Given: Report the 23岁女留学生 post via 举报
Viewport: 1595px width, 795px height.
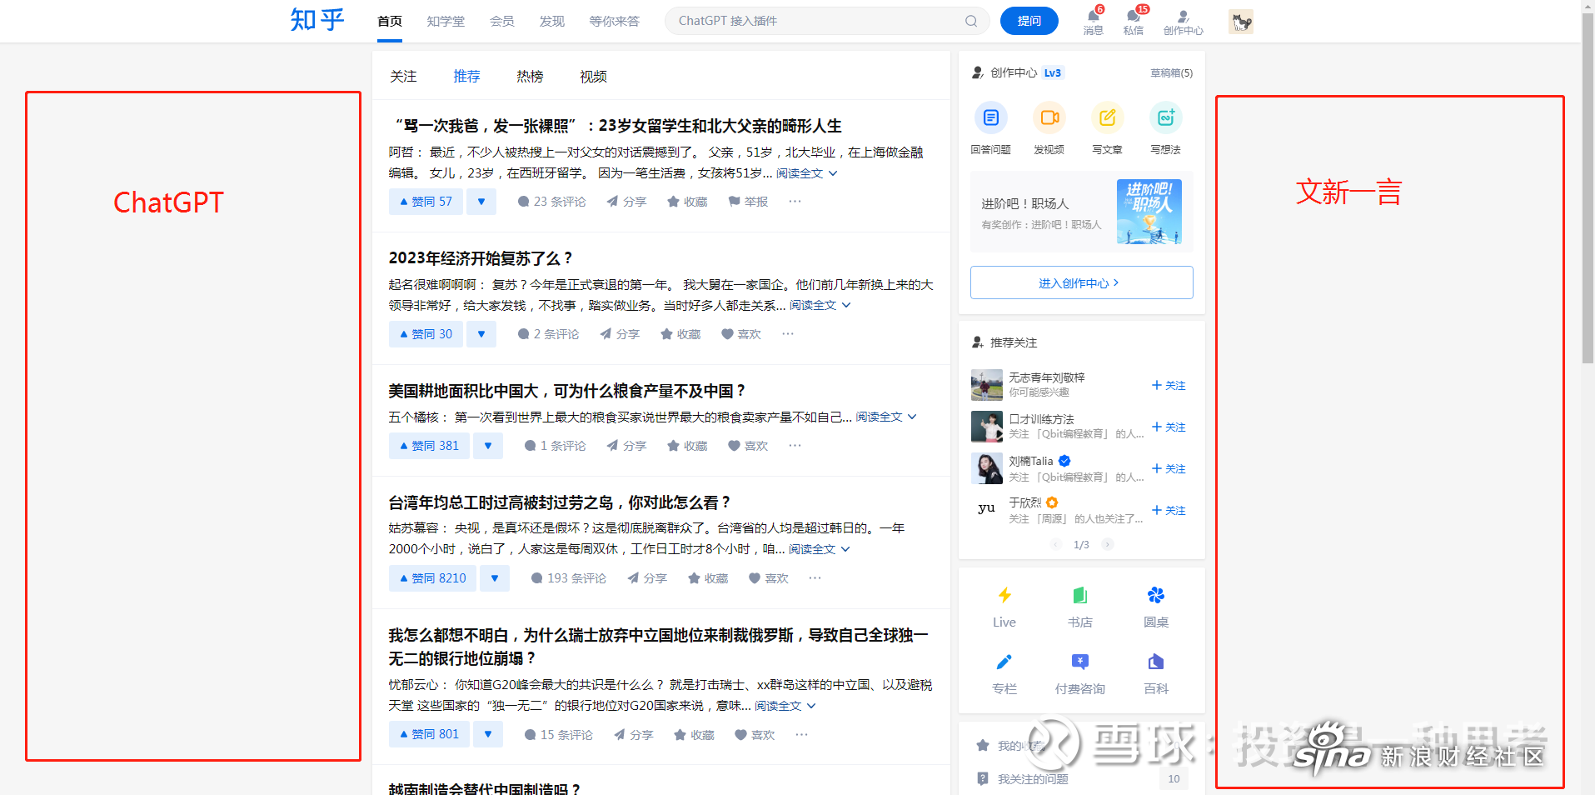Looking at the screenshot, I should pyautogui.click(x=748, y=202).
